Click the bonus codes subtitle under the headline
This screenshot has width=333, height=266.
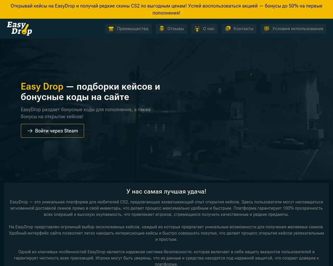point(86,113)
